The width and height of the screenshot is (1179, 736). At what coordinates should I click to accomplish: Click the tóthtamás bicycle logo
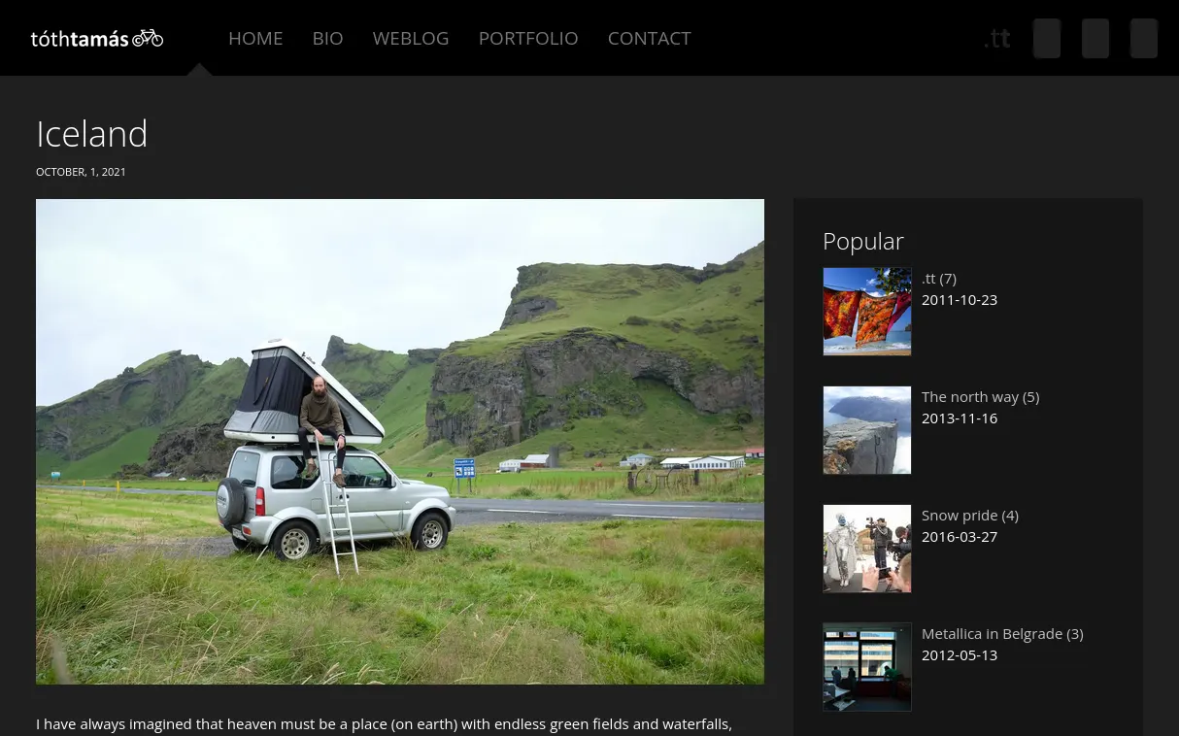96,39
